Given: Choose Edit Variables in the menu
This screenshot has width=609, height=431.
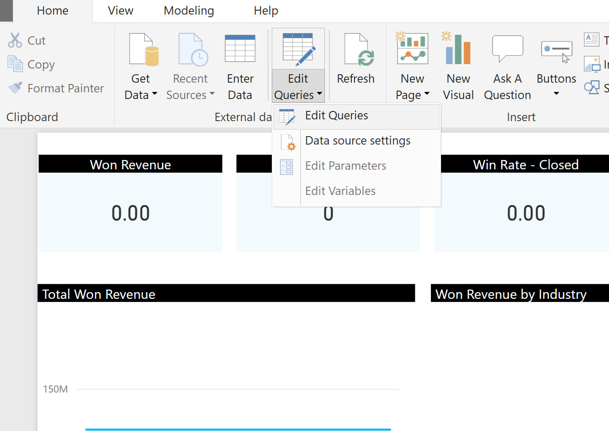Looking at the screenshot, I should tap(340, 191).
